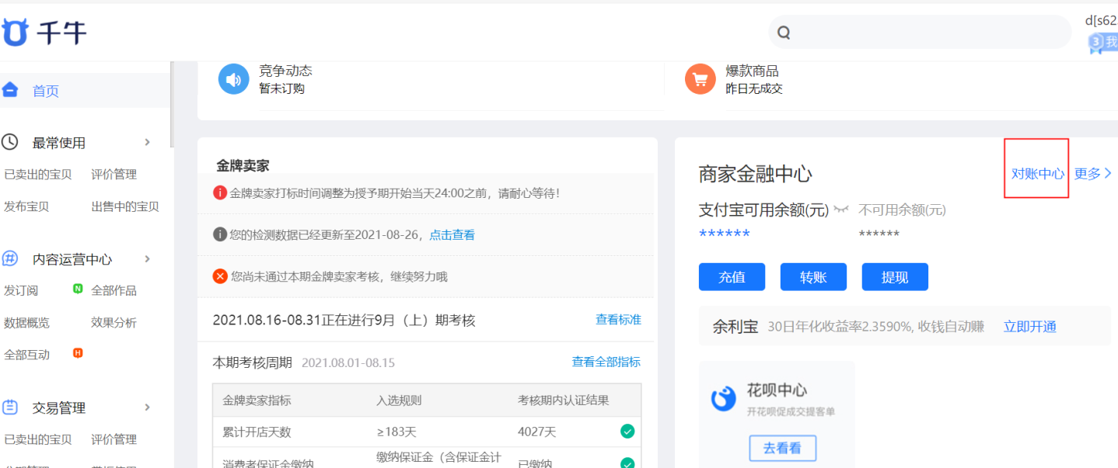Expand the 最常使用 section arrow

(x=147, y=142)
